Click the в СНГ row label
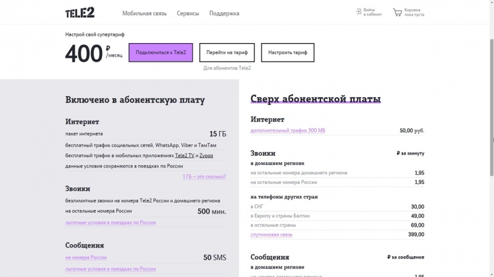 click(x=257, y=207)
